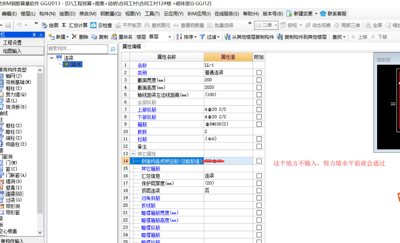Toggle 附加 checkbox for 截面宽度 row
This screenshot has height=243, width=400.
click(x=259, y=80)
